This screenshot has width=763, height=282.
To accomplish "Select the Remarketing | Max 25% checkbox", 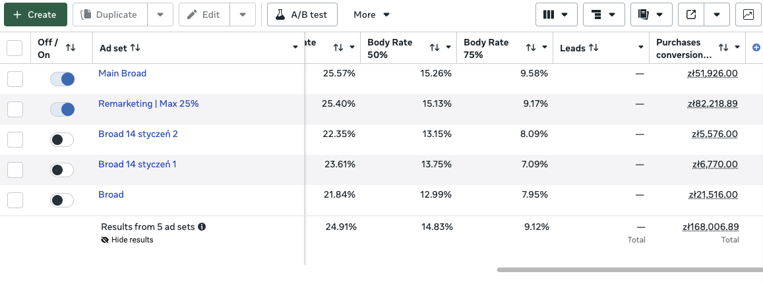I will pos(15,109).
